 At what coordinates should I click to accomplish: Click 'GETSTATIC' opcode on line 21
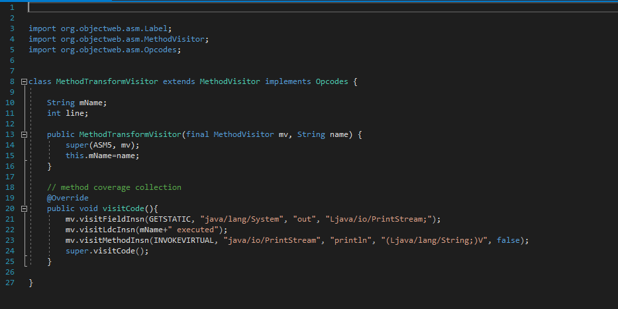pos(170,219)
